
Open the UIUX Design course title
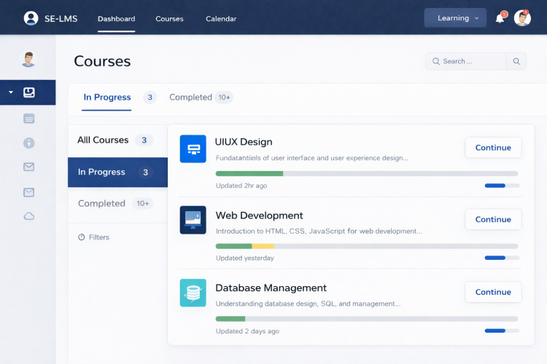point(244,142)
